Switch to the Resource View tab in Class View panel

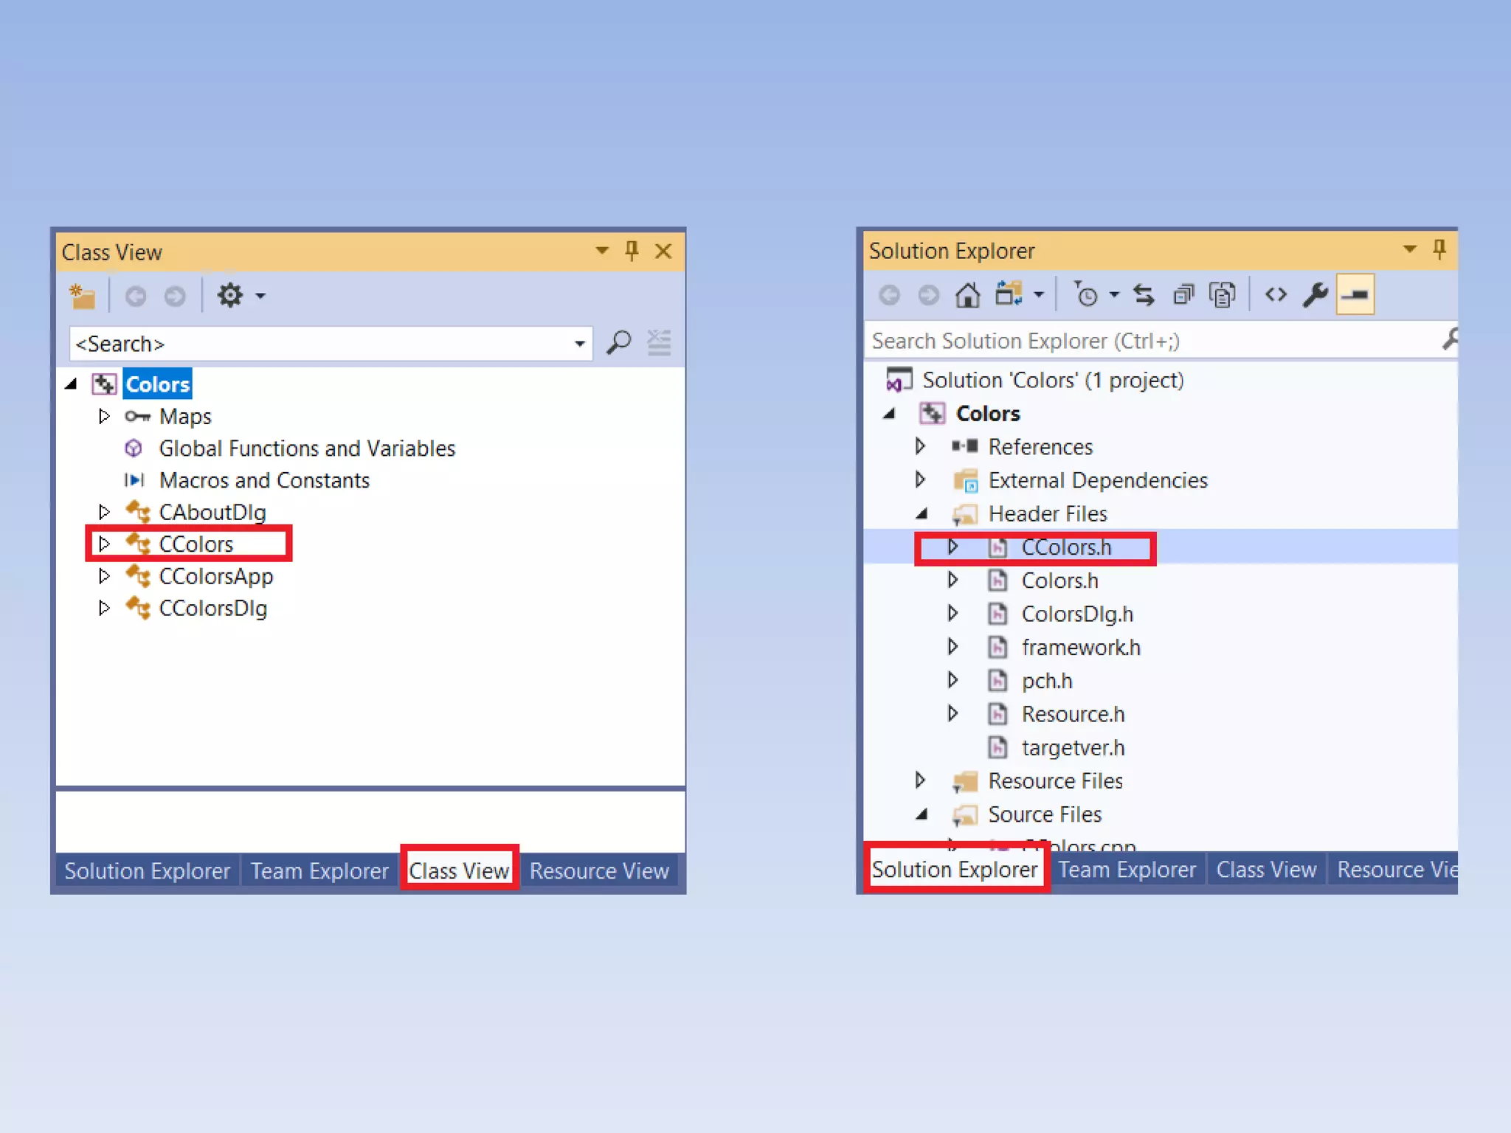(x=598, y=871)
